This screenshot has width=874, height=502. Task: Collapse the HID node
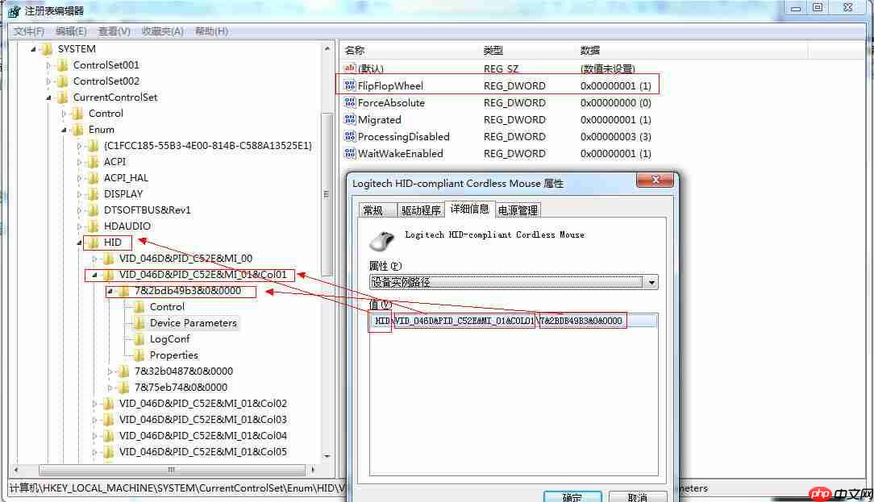[x=79, y=243]
